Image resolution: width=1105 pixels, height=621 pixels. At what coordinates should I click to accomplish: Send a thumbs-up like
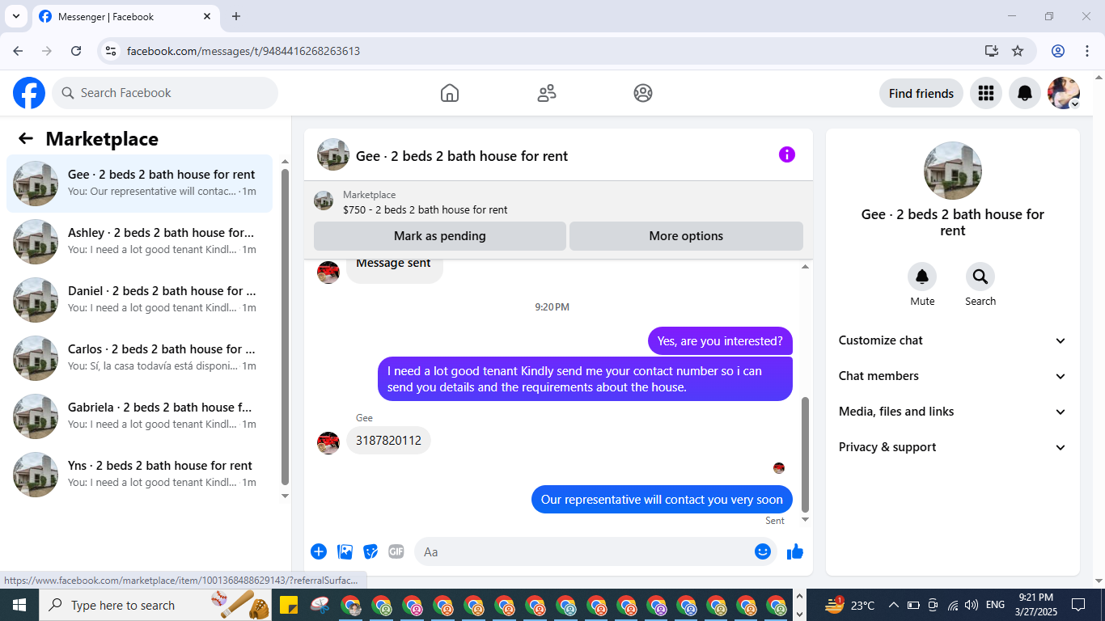(795, 551)
